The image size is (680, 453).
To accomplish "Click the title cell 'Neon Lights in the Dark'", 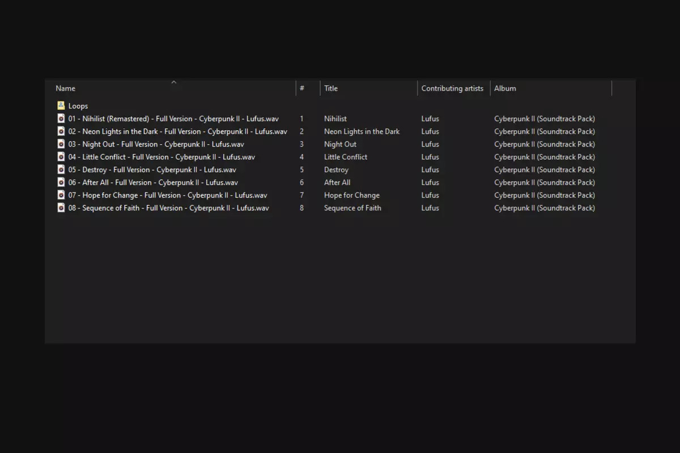I will point(362,131).
